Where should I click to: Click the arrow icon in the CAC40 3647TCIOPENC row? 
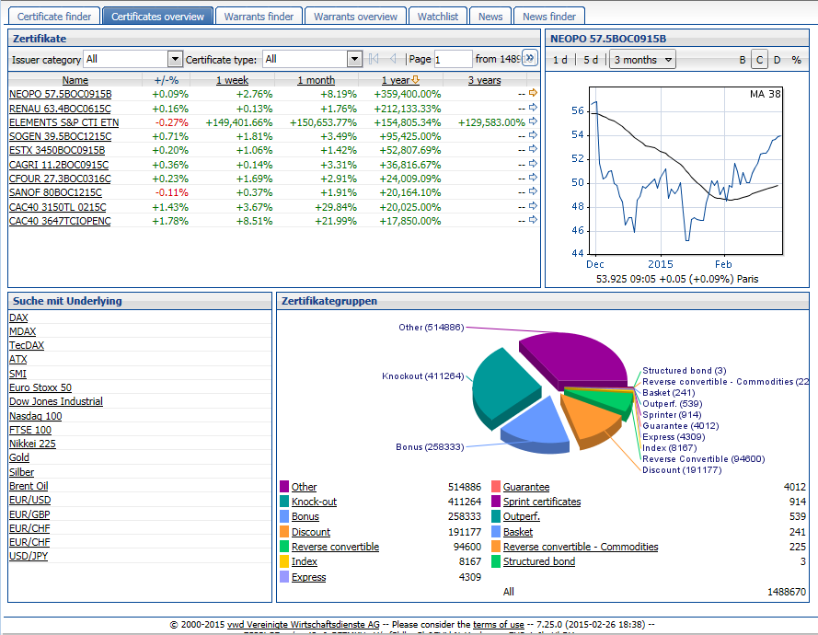tap(533, 221)
